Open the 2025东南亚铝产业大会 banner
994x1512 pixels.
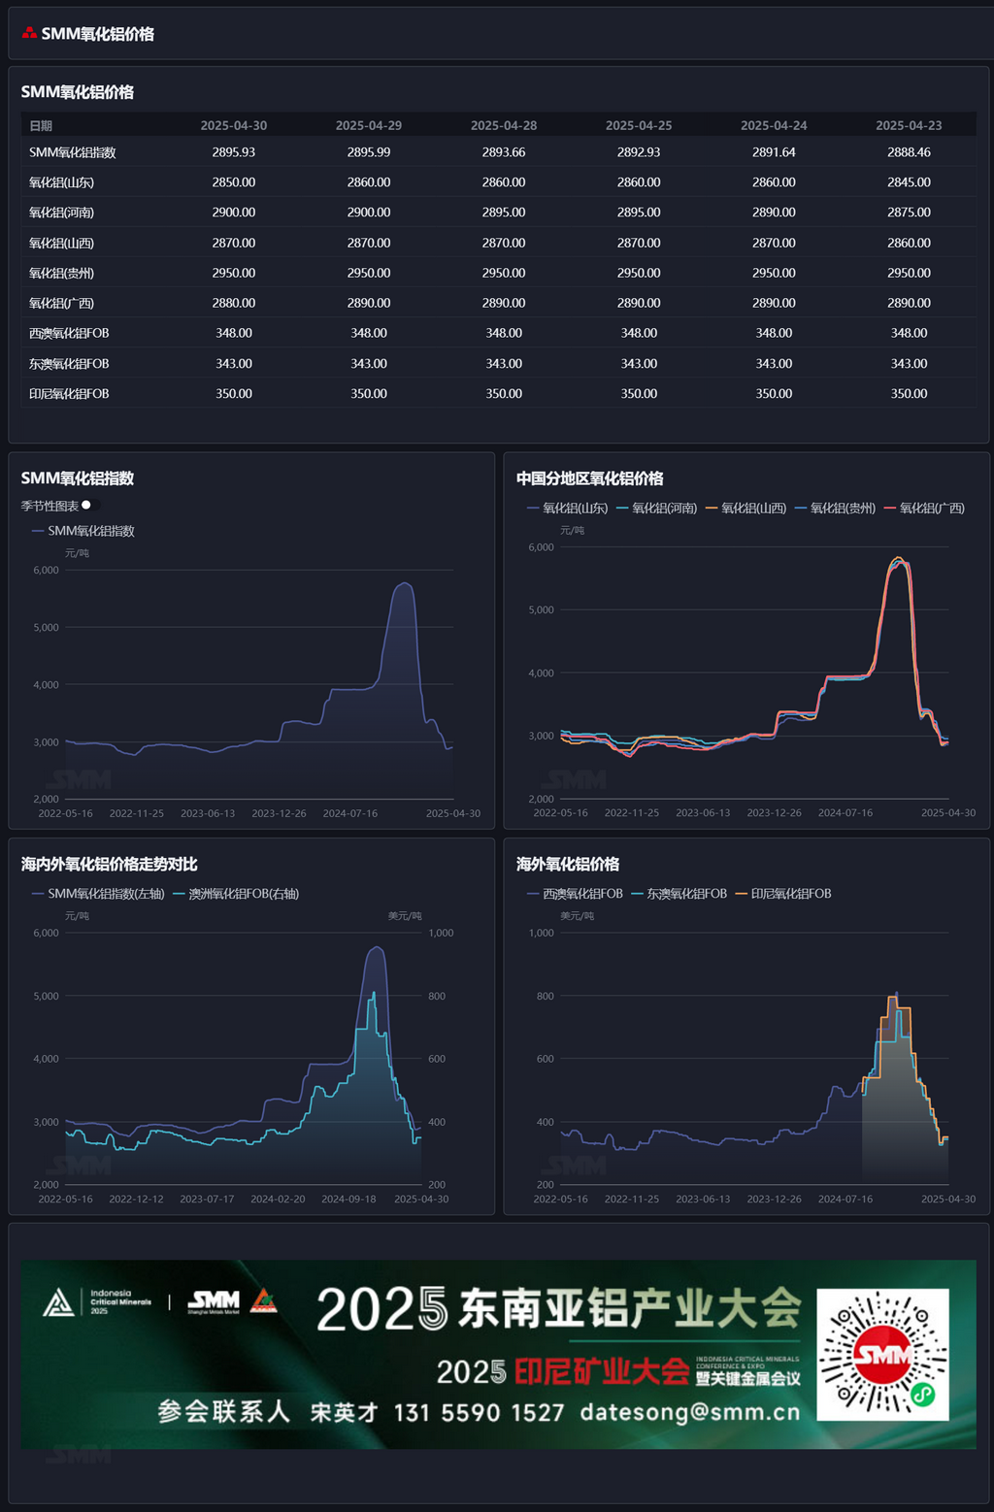[x=498, y=1354]
